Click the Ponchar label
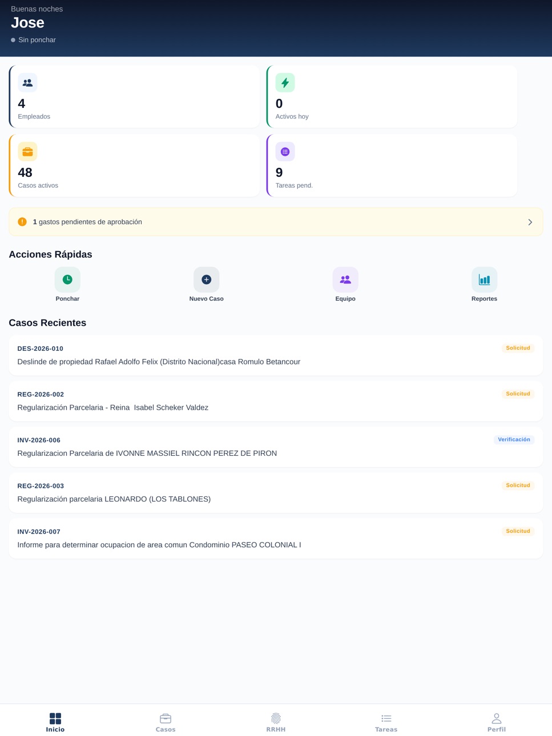The image size is (552, 736). 67,299
